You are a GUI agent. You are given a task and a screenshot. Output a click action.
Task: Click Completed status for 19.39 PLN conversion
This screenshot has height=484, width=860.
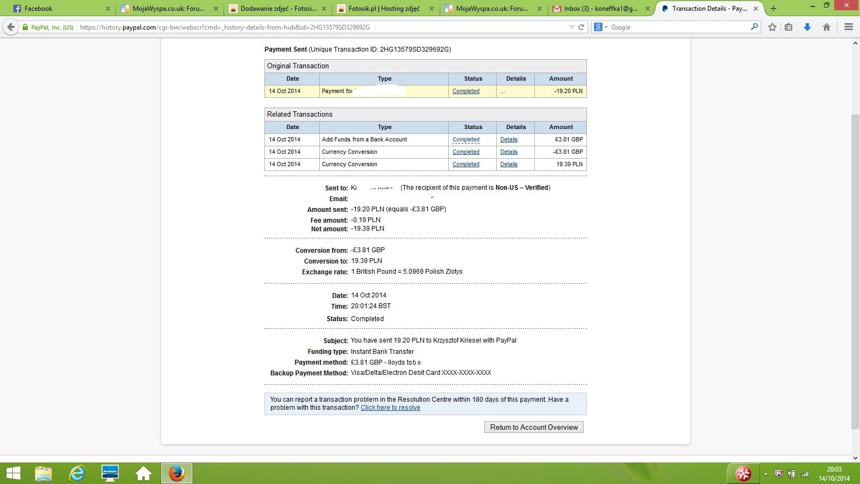[x=465, y=165]
